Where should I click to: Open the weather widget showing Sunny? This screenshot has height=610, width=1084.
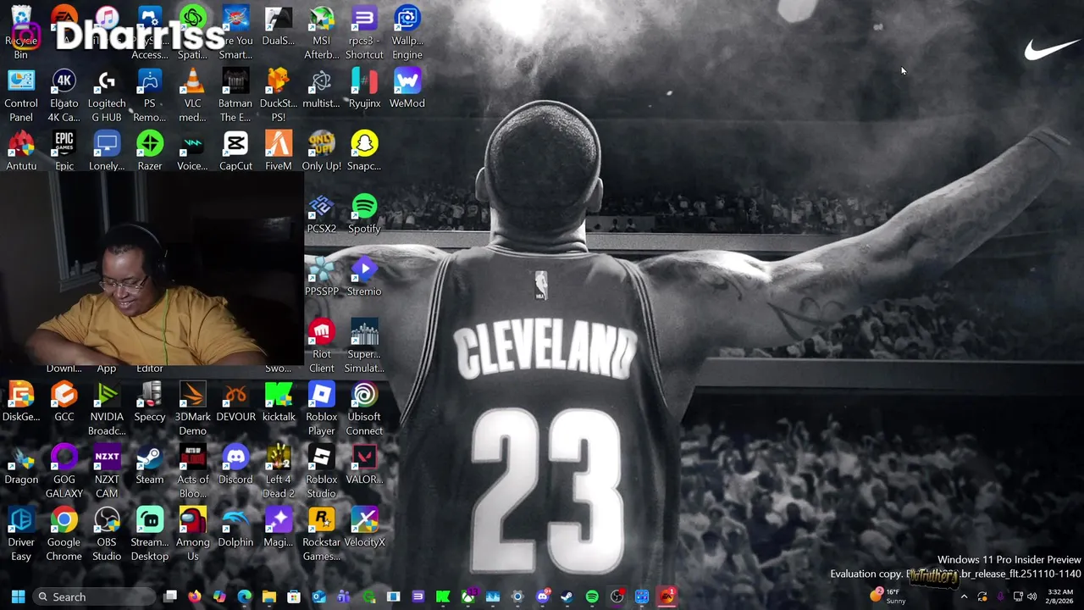point(888,596)
